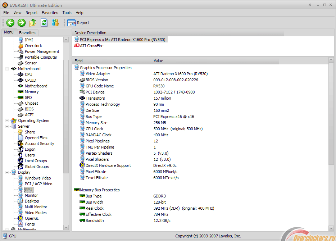The image size is (336, 241).
Task: Expand the Operating System tree node
Action: pos(7,121)
